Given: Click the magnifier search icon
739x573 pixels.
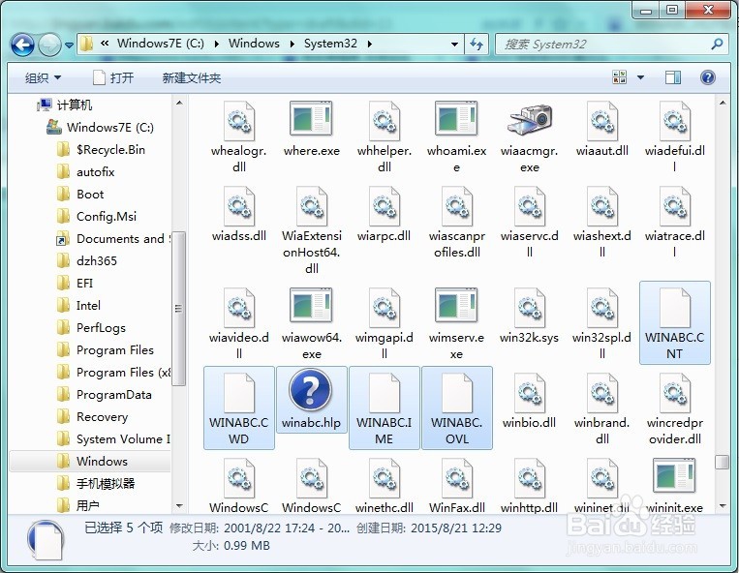Looking at the screenshot, I should (717, 45).
